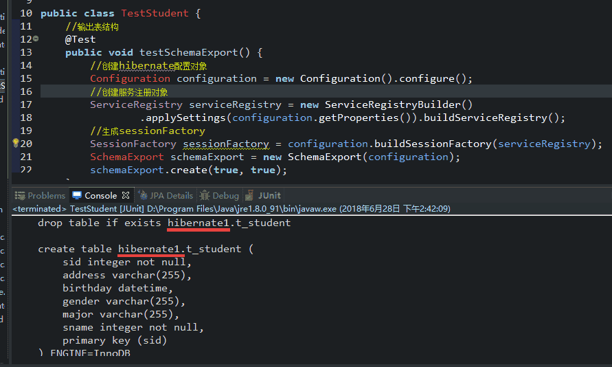Click the Configuration type on line 15

[130, 78]
